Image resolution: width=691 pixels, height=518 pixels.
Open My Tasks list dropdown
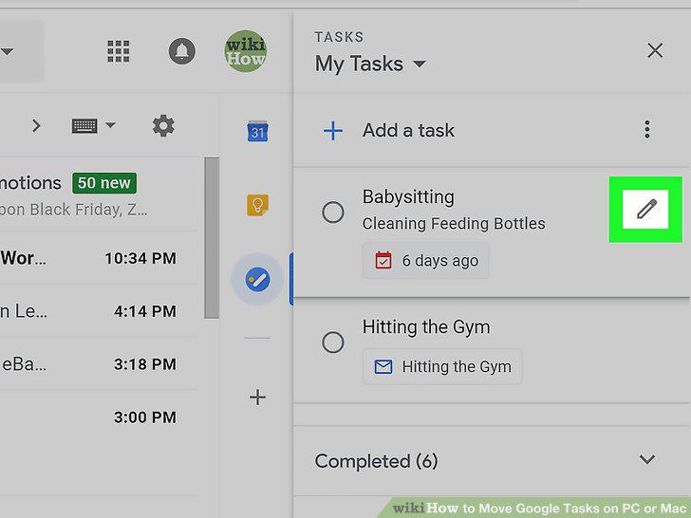pos(370,65)
